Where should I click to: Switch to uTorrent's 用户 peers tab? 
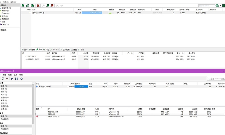(x=39, y=49)
